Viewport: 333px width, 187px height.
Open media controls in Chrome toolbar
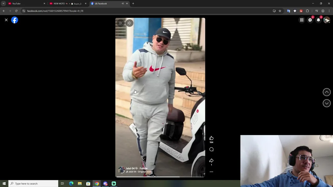coord(317,11)
